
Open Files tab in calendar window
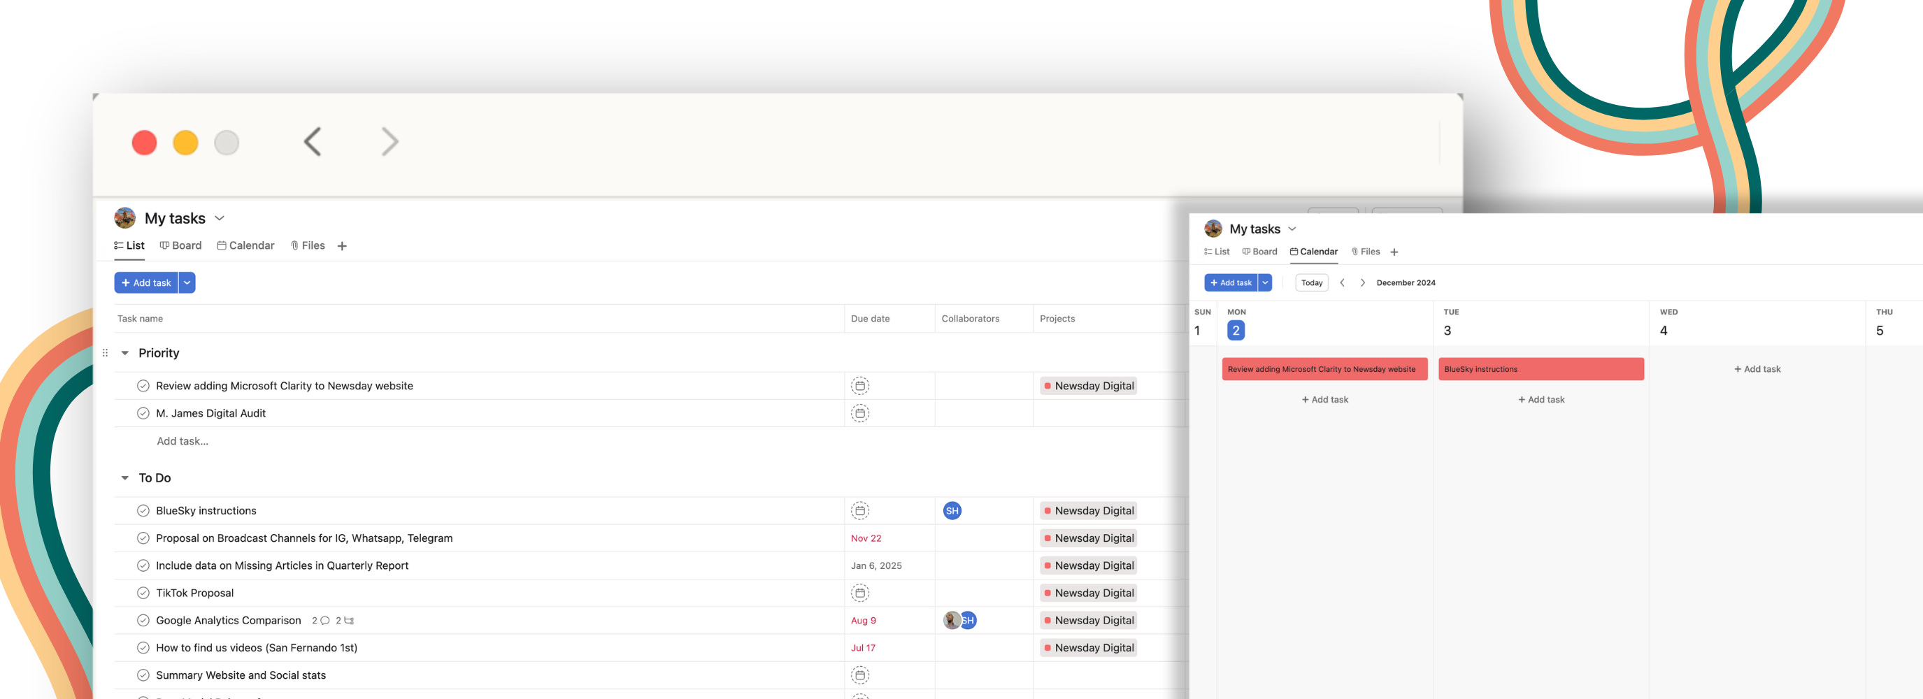[1366, 252]
